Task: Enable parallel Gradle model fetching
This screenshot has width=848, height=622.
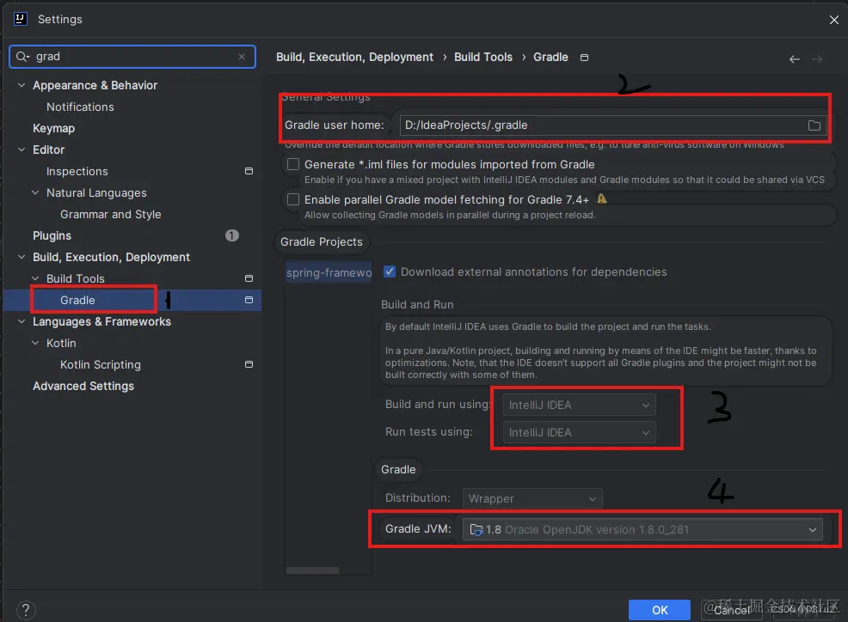Action: [x=293, y=199]
